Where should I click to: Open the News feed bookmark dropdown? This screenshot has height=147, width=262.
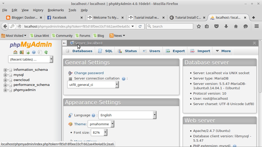(x=117, y=36)
